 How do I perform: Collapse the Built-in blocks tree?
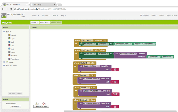point(4,32)
